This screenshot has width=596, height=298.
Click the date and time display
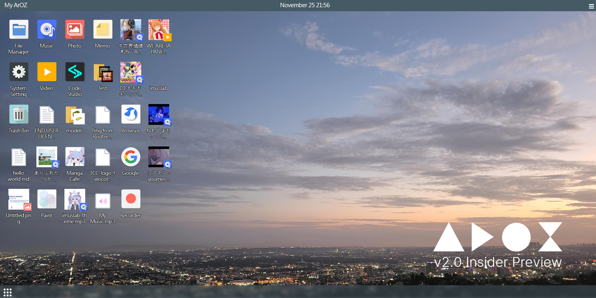305,6
